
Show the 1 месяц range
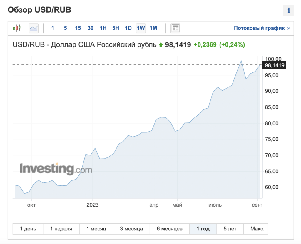(x=96, y=229)
